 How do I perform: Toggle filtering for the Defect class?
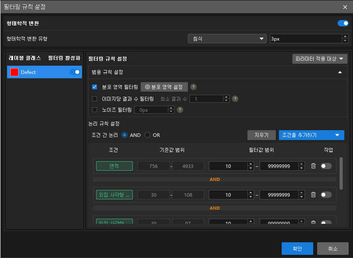coord(74,72)
